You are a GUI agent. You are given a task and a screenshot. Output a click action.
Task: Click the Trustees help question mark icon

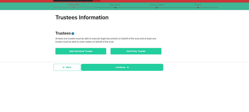[x=73, y=34]
